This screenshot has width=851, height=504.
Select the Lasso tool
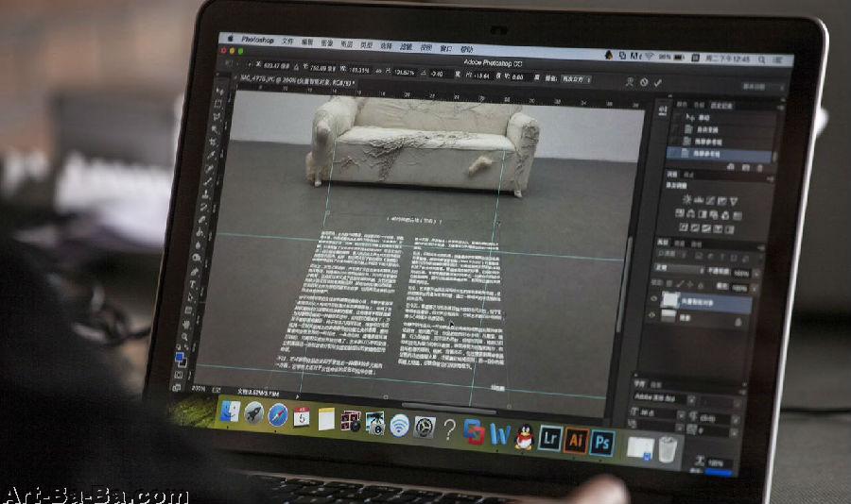216,116
